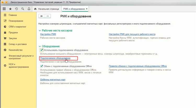
Task: Open Правила обмена с подключаемым оборудованием Offline
Action: click(138, 66)
